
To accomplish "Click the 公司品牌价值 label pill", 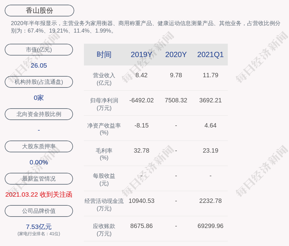I will 39,211.
